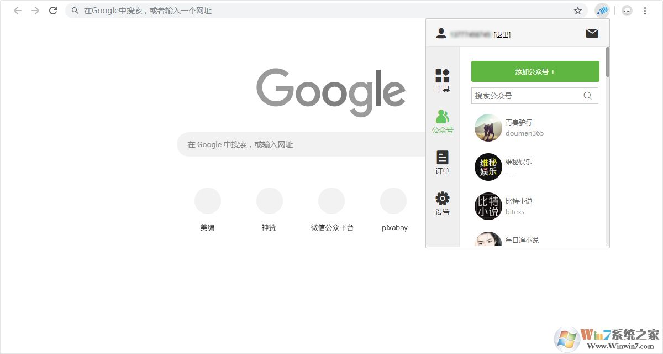
Task: Select the 维秘娱乐 account avatar
Action: click(488, 166)
